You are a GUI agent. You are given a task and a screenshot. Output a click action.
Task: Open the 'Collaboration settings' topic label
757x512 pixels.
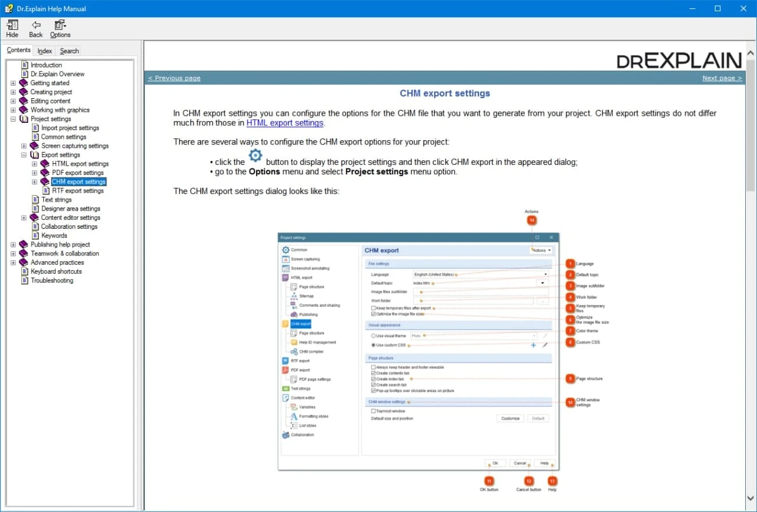(69, 226)
